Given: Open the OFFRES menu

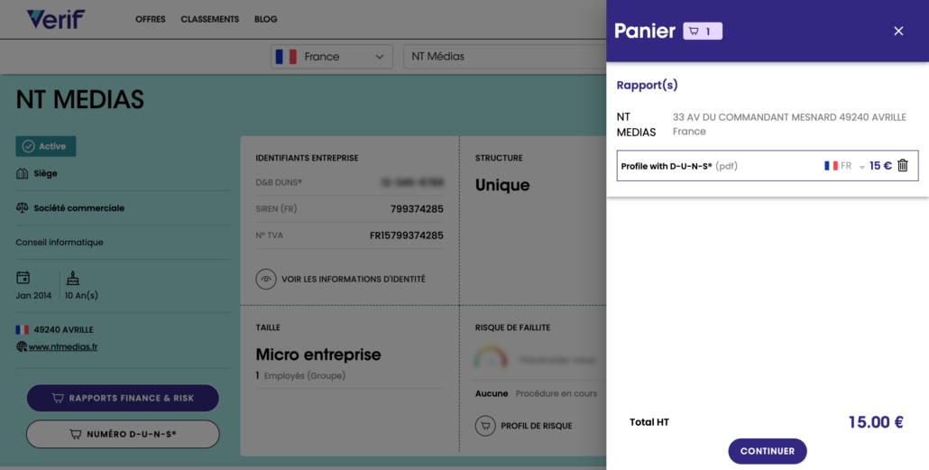Looking at the screenshot, I should click(151, 19).
